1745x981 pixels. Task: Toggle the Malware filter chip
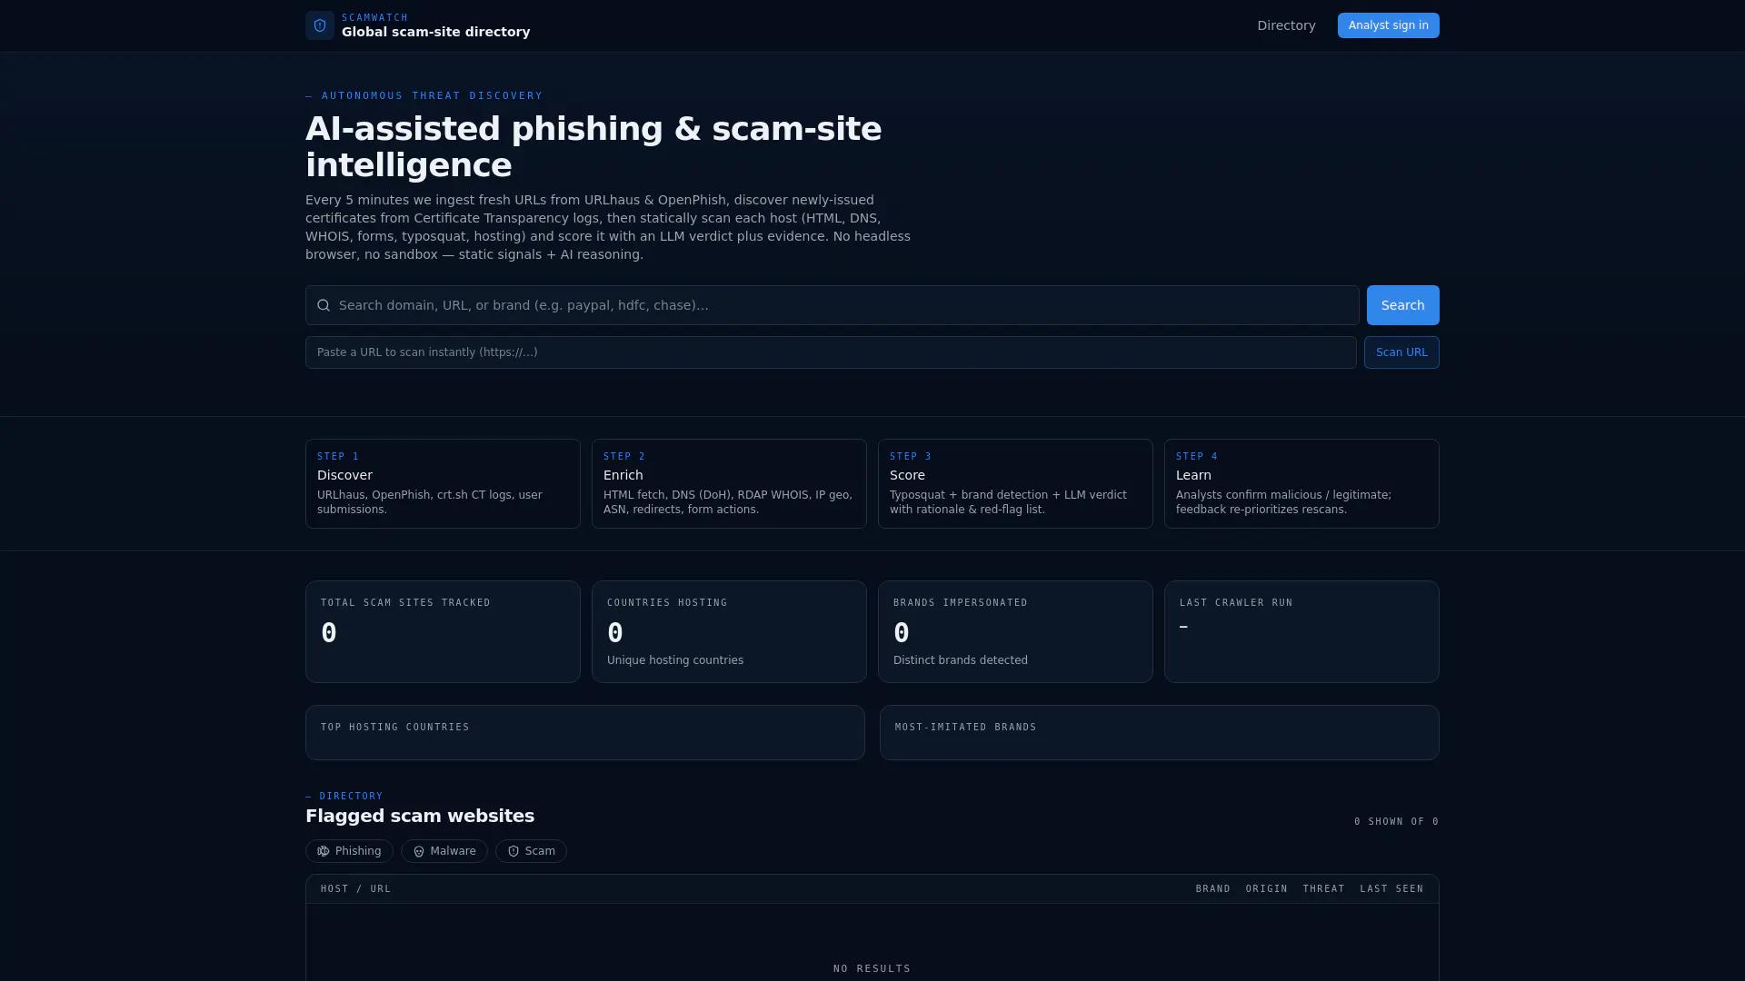tap(444, 851)
